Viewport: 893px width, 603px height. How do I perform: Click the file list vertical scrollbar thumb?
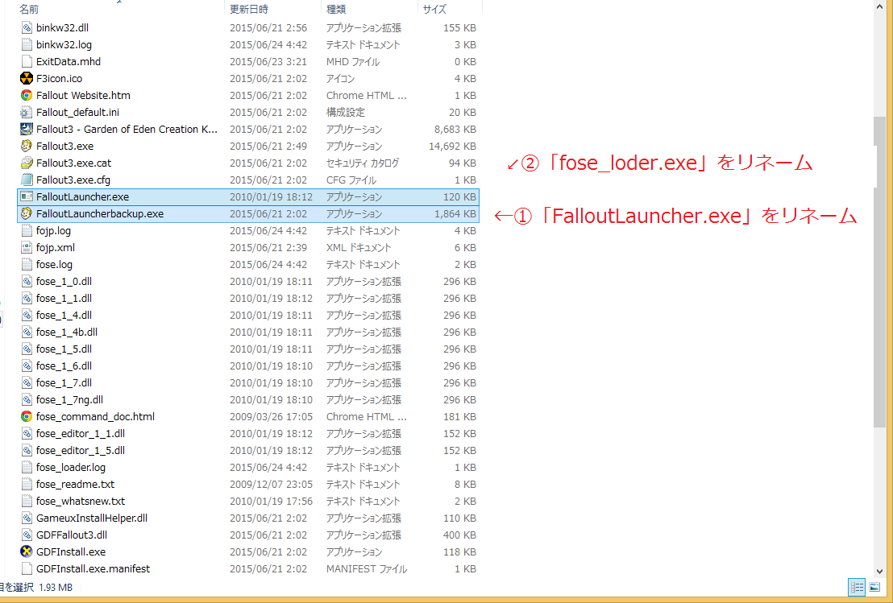click(x=879, y=272)
